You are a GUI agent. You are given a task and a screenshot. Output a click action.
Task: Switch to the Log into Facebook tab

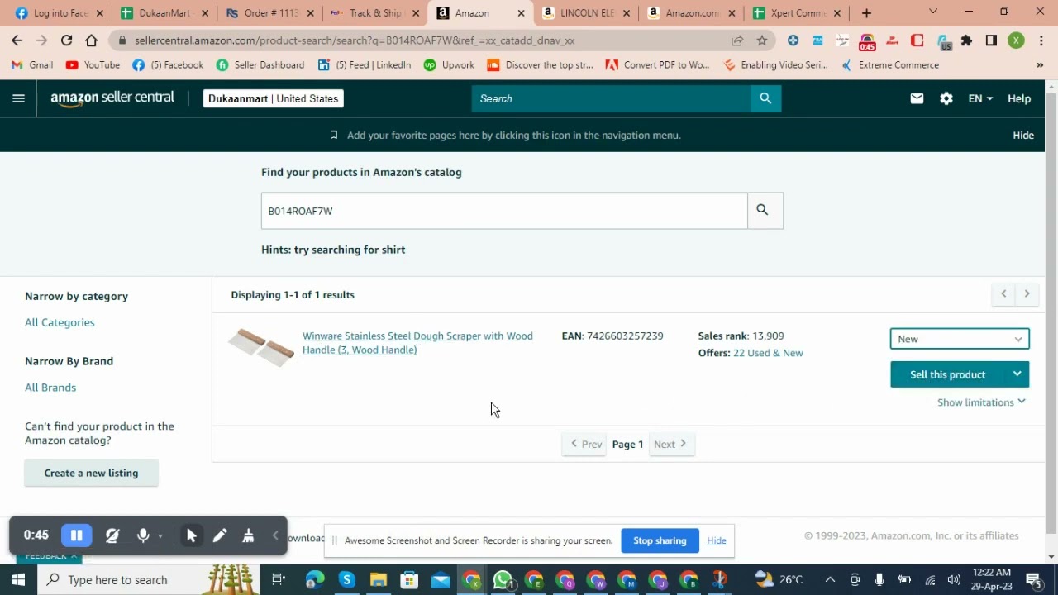click(x=58, y=13)
